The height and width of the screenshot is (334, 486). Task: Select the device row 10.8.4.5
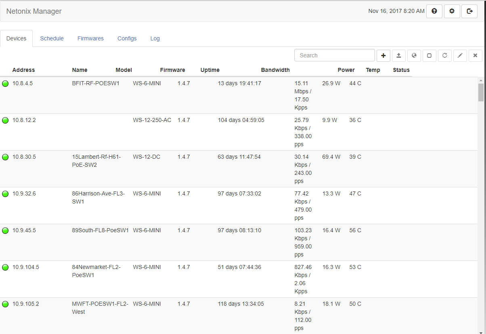(x=23, y=84)
